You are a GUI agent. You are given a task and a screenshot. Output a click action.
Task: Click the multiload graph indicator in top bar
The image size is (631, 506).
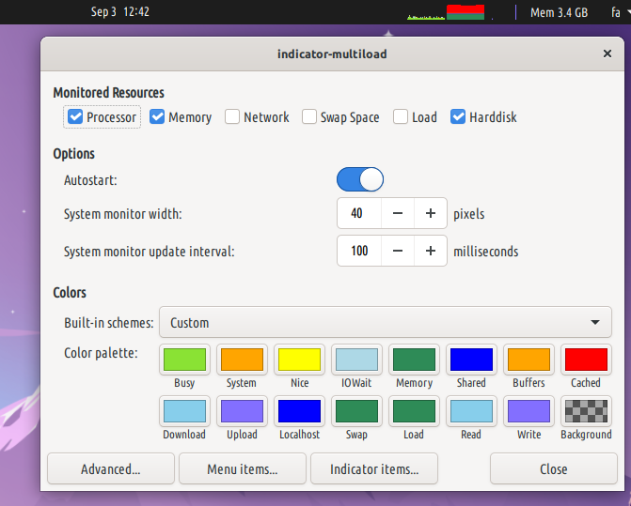[446, 12]
